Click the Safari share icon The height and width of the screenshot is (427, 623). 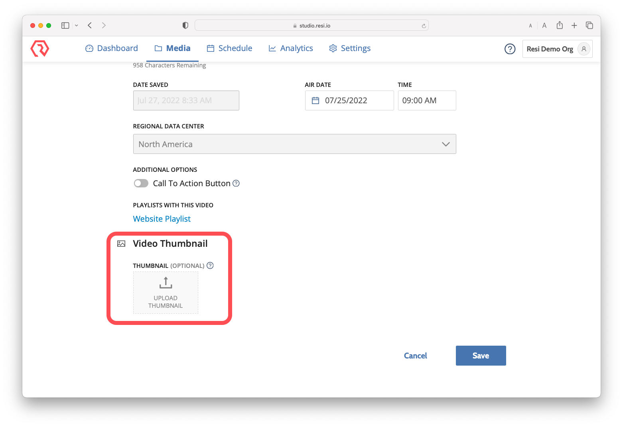560,25
